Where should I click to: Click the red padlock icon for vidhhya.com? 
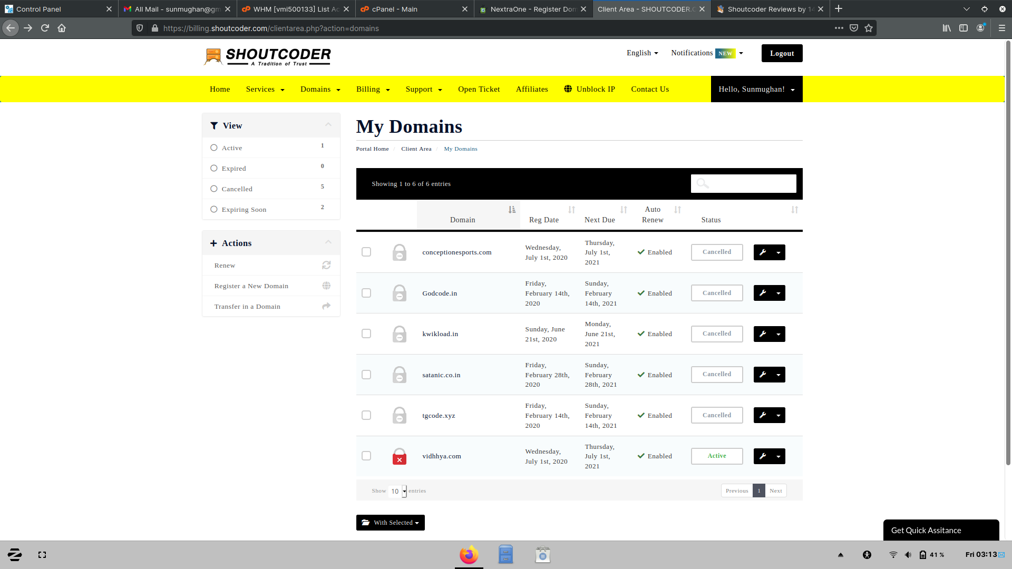coord(400,456)
